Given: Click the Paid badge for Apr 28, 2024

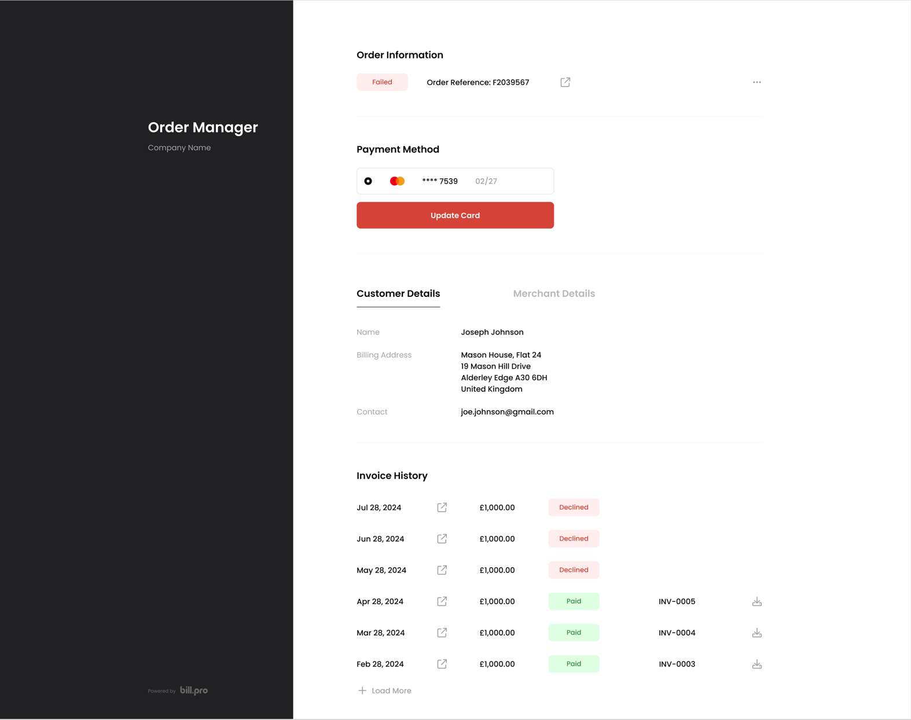Looking at the screenshot, I should point(574,601).
